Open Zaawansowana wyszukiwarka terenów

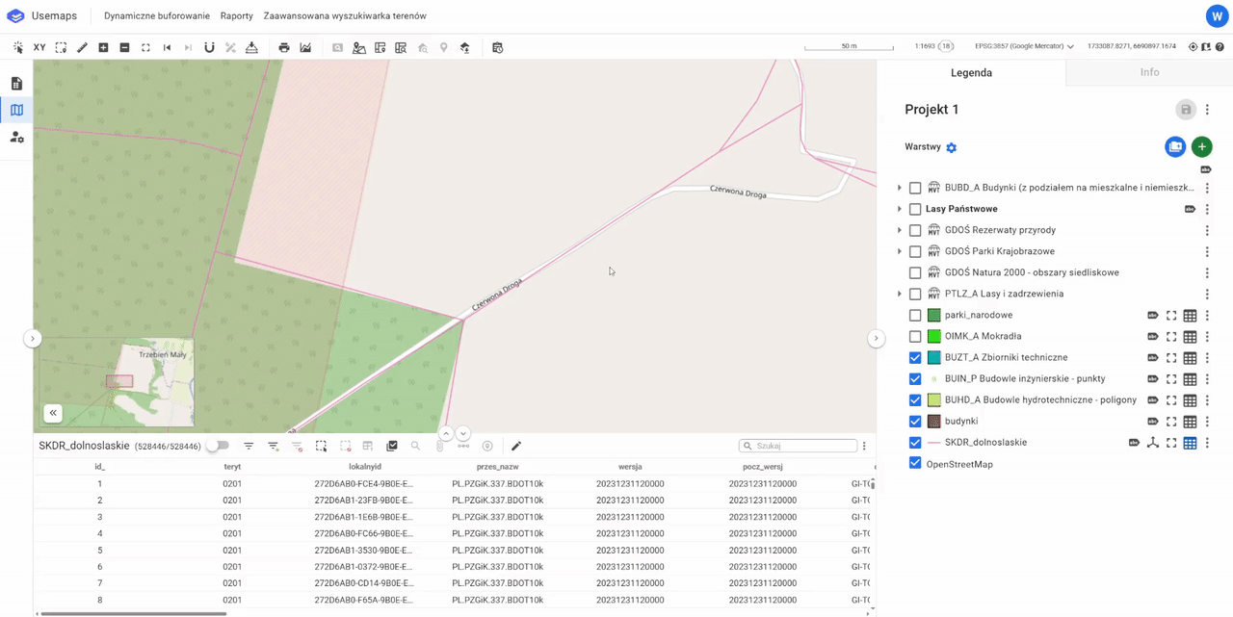345,16
